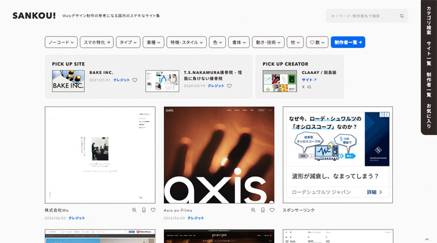
Task: Zoom the Axis.ov-Films thumbnail with the magnifier icon
Action: tap(253, 210)
